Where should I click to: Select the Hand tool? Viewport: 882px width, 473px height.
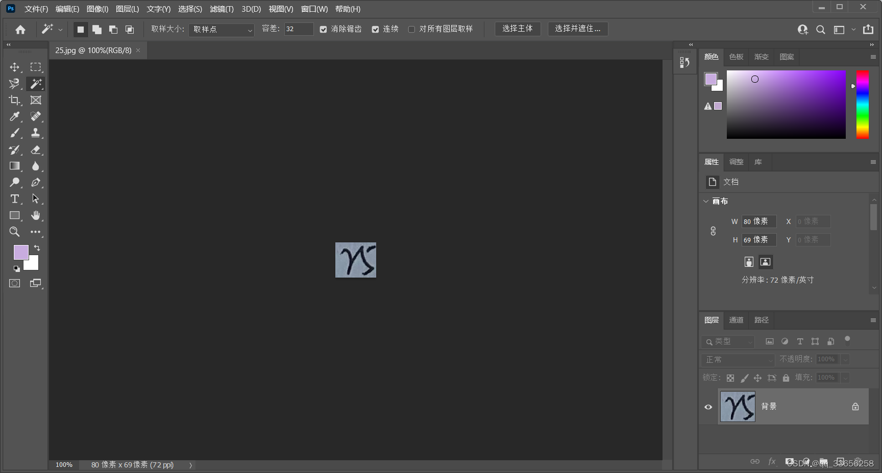coord(35,215)
